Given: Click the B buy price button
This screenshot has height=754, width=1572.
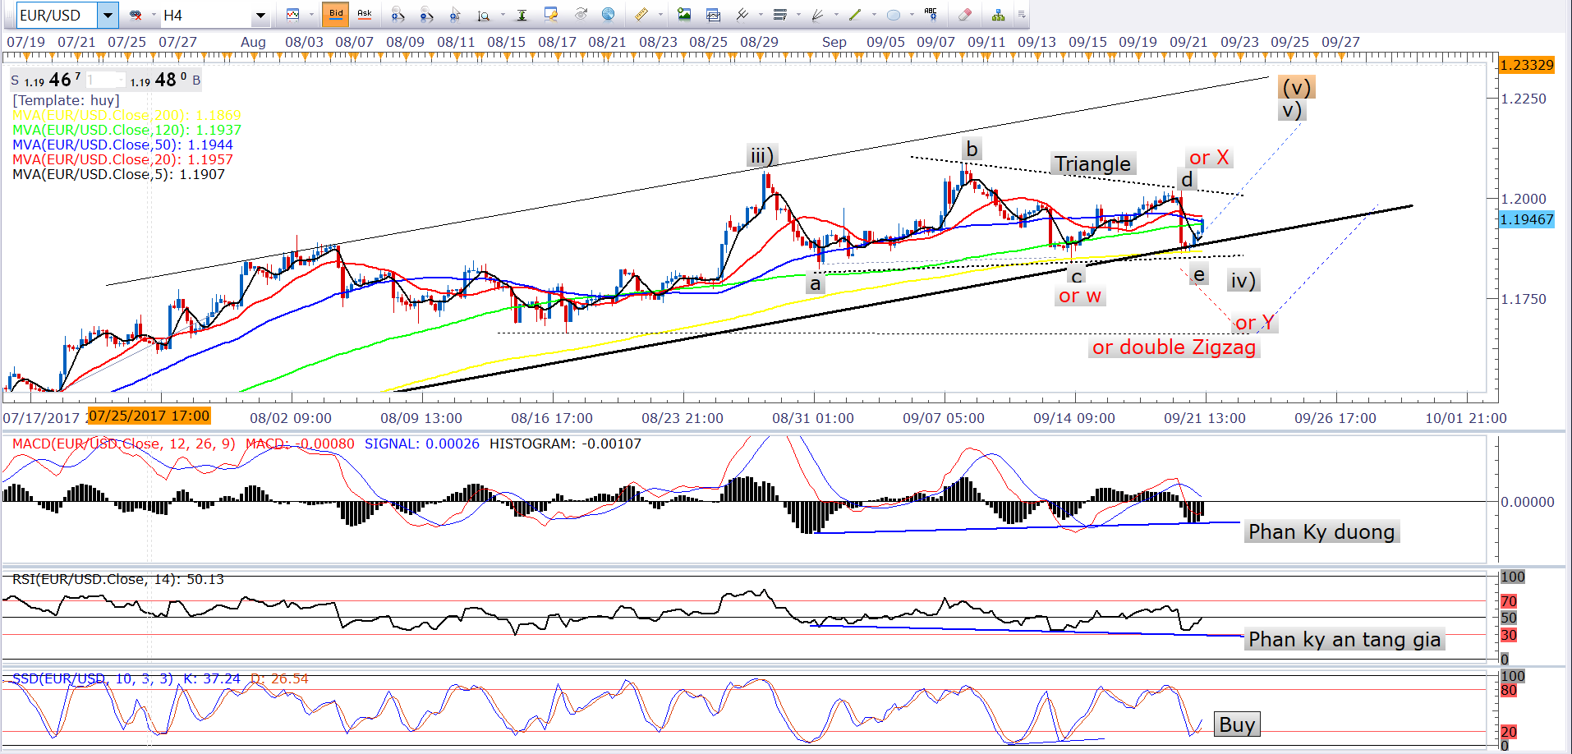Looking at the screenshot, I should click(196, 80).
